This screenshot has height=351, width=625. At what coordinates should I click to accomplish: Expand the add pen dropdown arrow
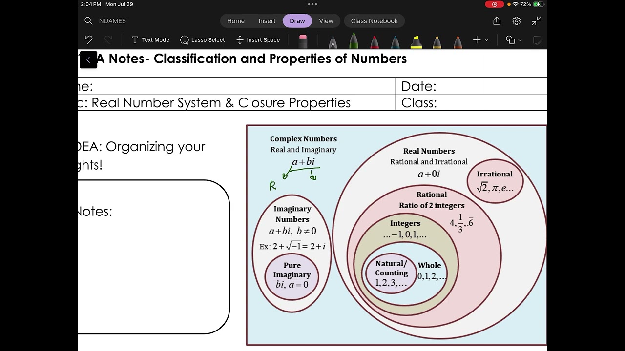tap(487, 40)
